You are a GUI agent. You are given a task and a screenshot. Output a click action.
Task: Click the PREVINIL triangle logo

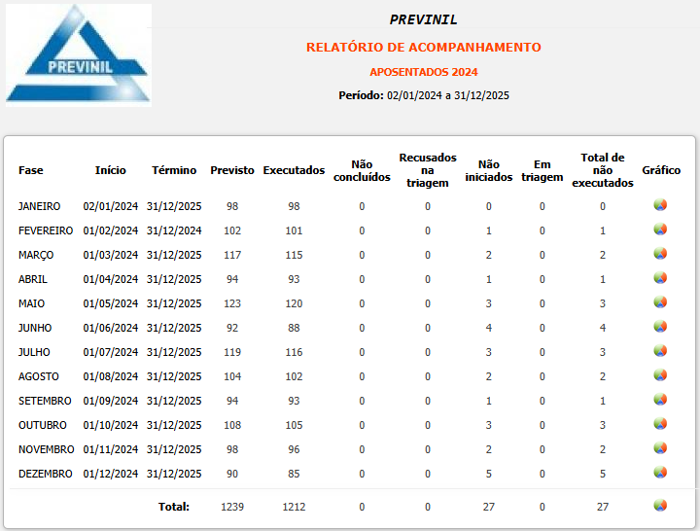[79, 54]
